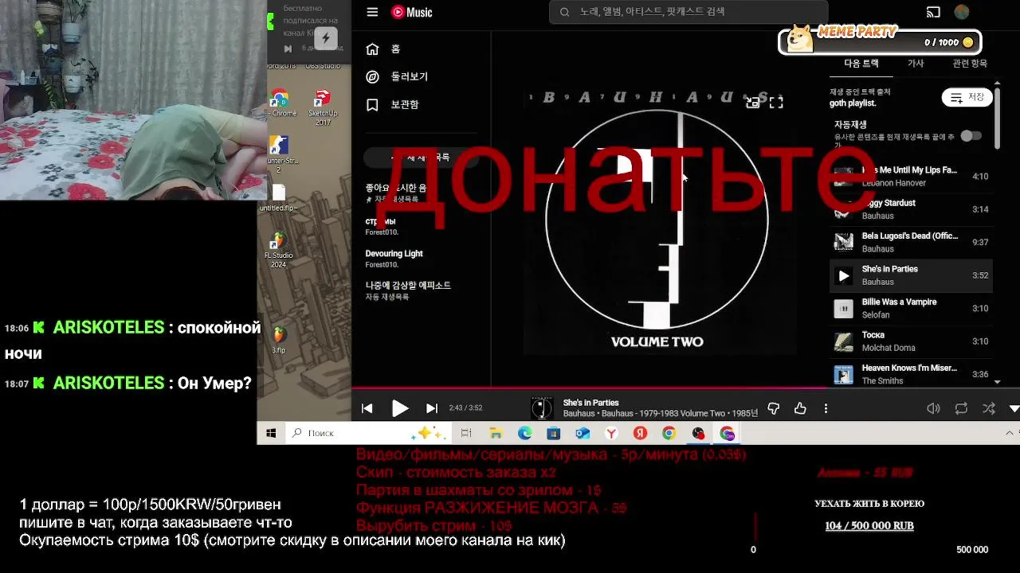The height and width of the screenshot is (573, 1020).
Task: Open Microsoft Store from the taskbar
Action: click(x=554, y=433)
